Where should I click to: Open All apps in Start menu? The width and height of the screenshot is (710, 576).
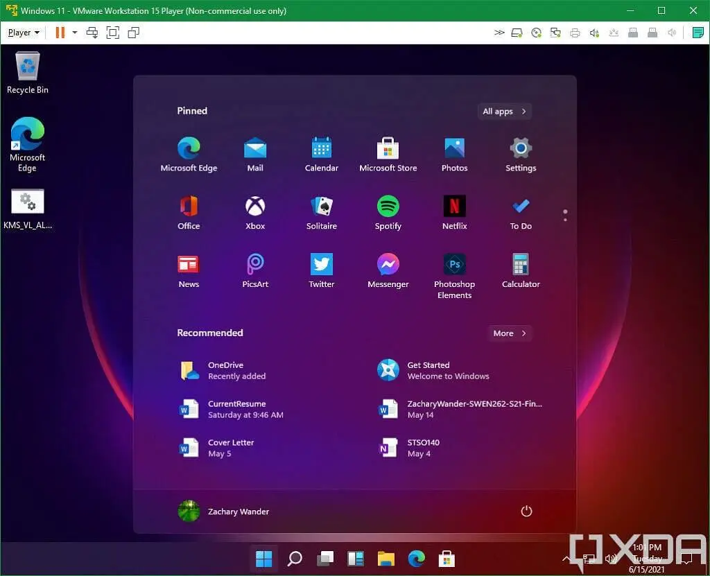(x=504, y=111)
